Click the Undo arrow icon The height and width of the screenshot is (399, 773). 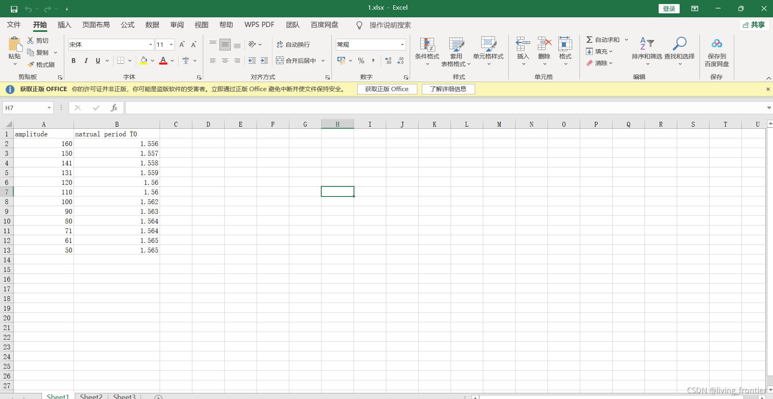(28, 9)
